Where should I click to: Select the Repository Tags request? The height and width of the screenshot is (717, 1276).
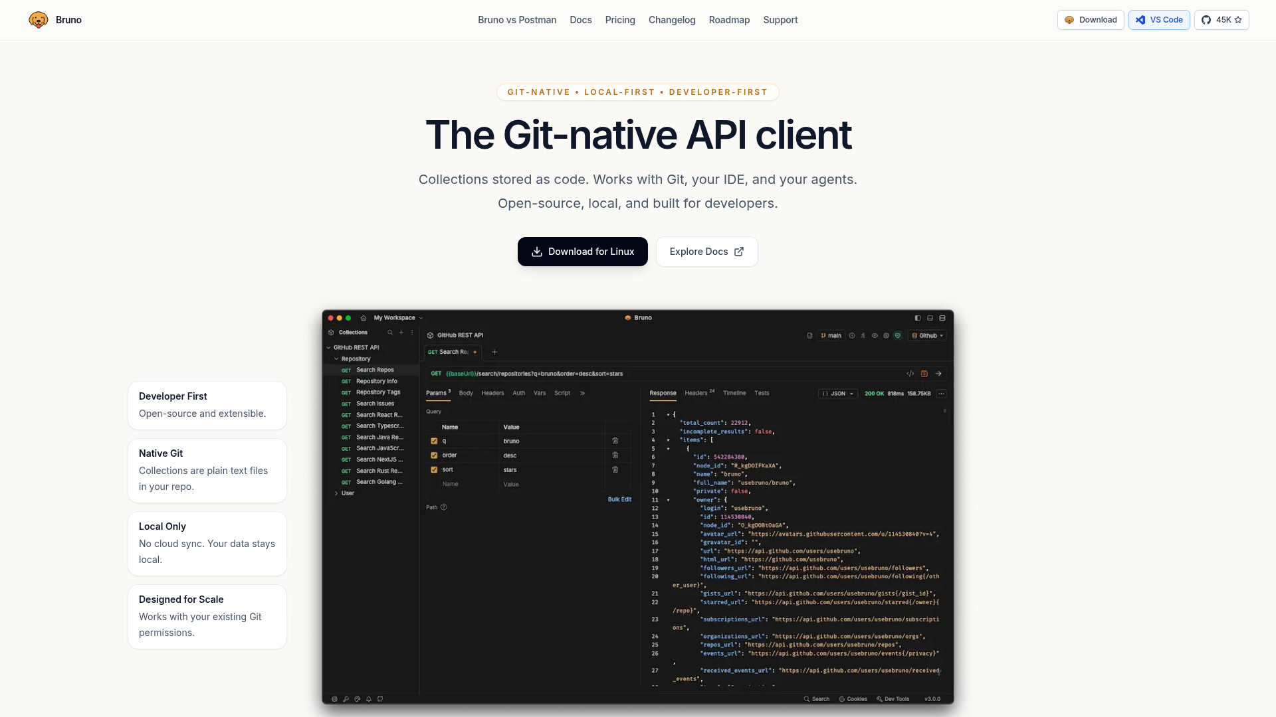pyautogui.click(x=371, y=392)
